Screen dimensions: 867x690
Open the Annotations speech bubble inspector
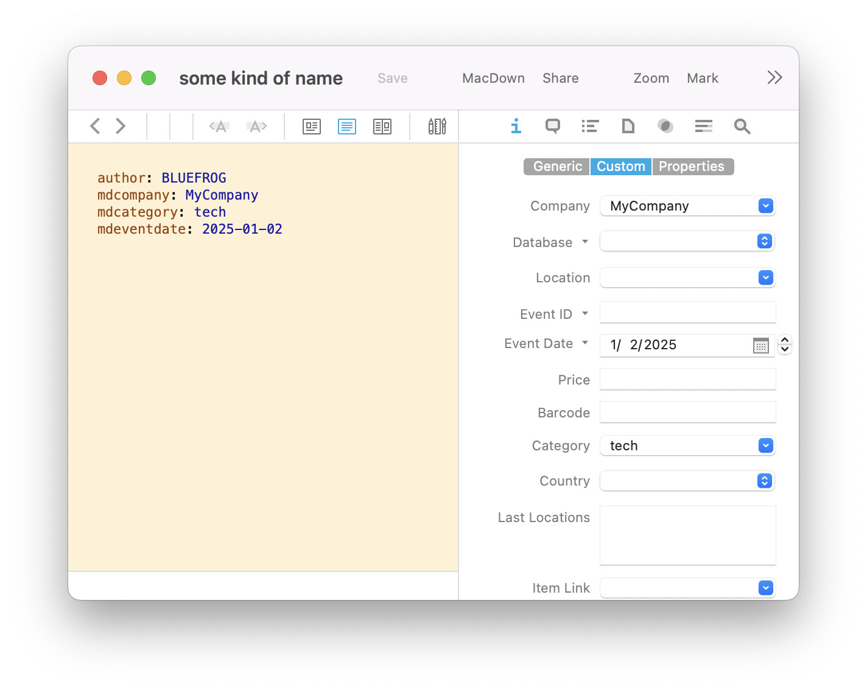point(553,126)
